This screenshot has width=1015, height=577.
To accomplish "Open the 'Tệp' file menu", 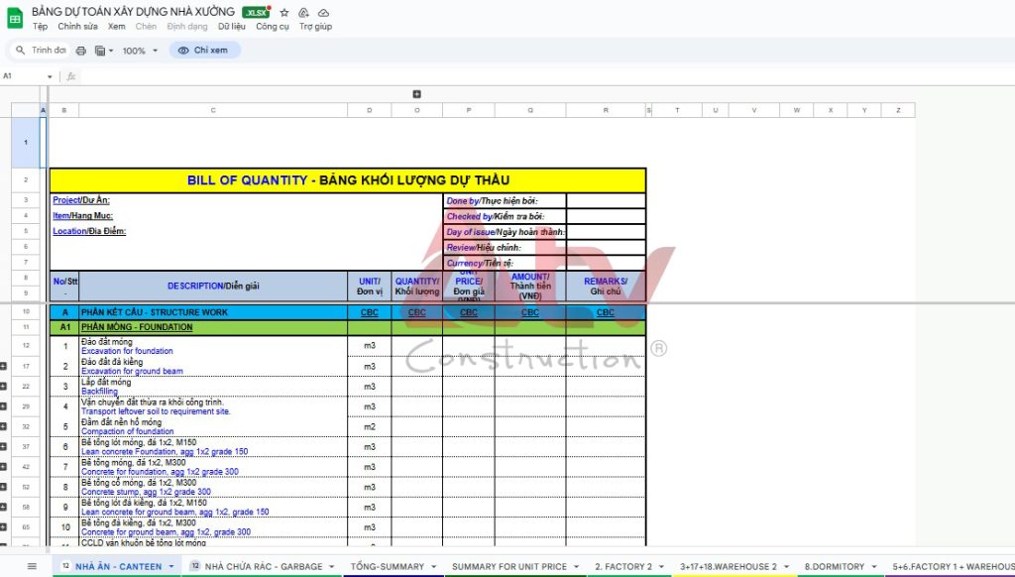I will [40, 27].
